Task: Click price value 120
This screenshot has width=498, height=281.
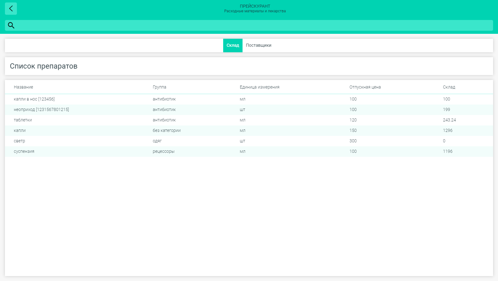Action: (x=353, y=120)
